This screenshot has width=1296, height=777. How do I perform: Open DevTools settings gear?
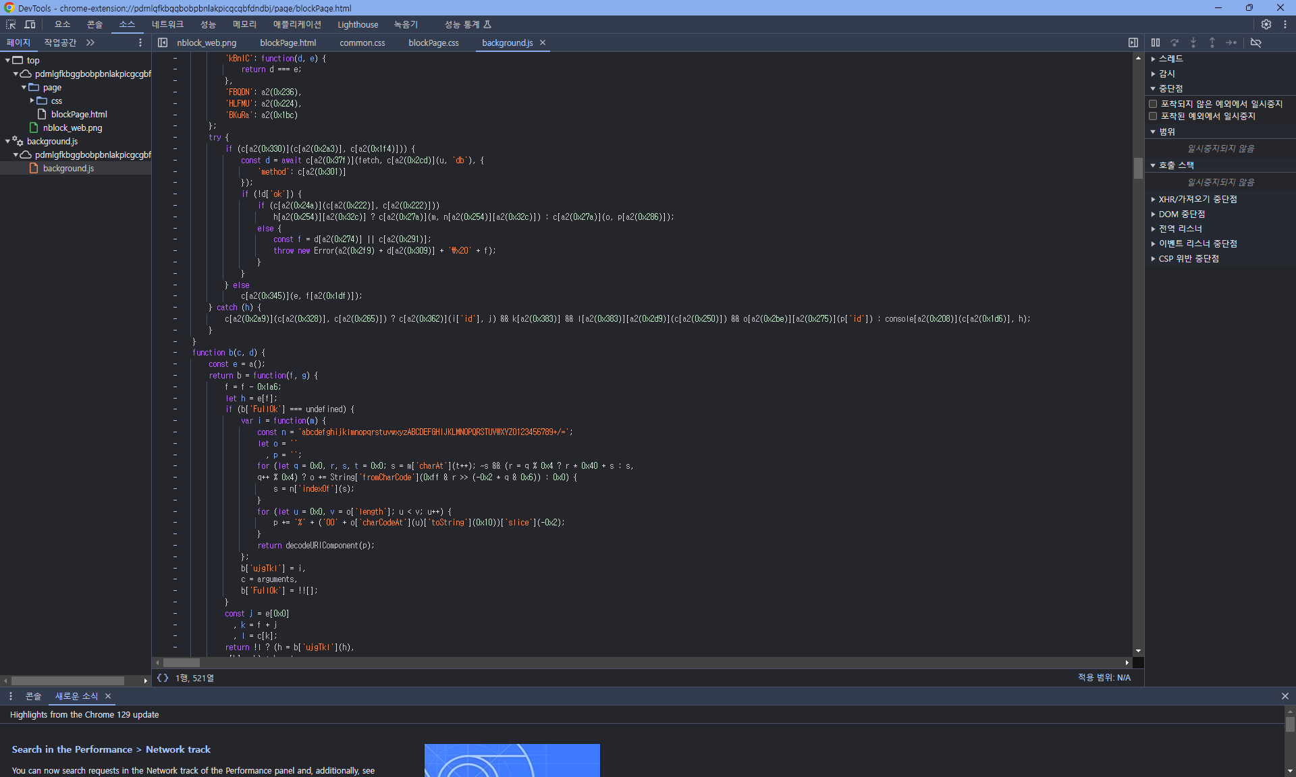(1266, 24)
